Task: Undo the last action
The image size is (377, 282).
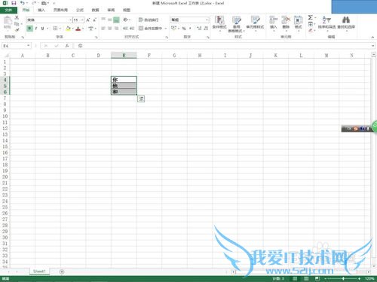Action: (x=23, y=3)
